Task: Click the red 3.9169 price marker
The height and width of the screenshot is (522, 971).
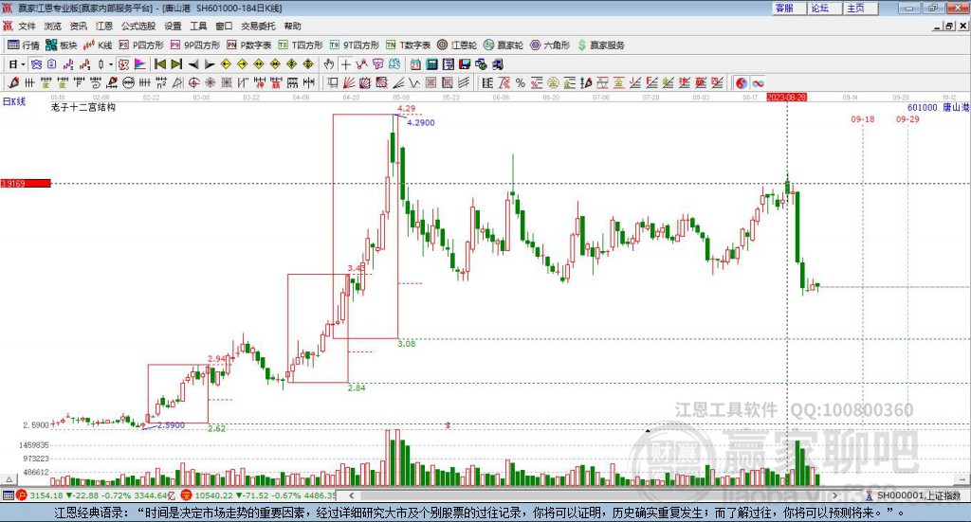Action: (26, 183)
